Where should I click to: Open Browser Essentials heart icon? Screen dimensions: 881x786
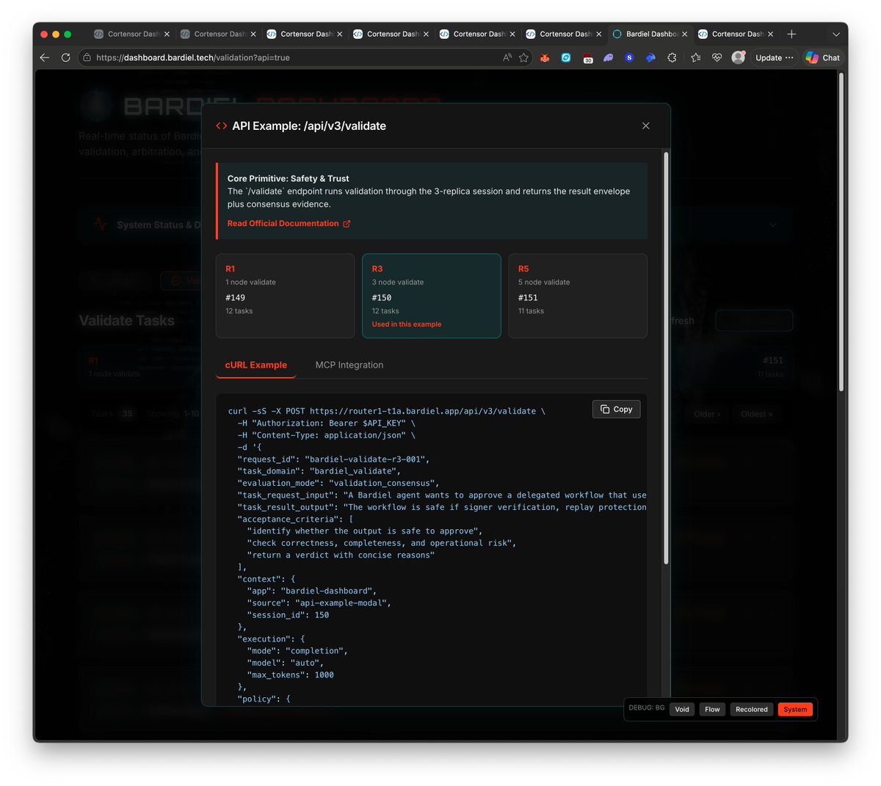point(717,57)
